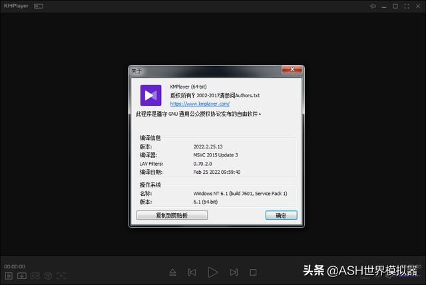Click the 3D cube icon
The image size is (426, 285).
(48, 276)
